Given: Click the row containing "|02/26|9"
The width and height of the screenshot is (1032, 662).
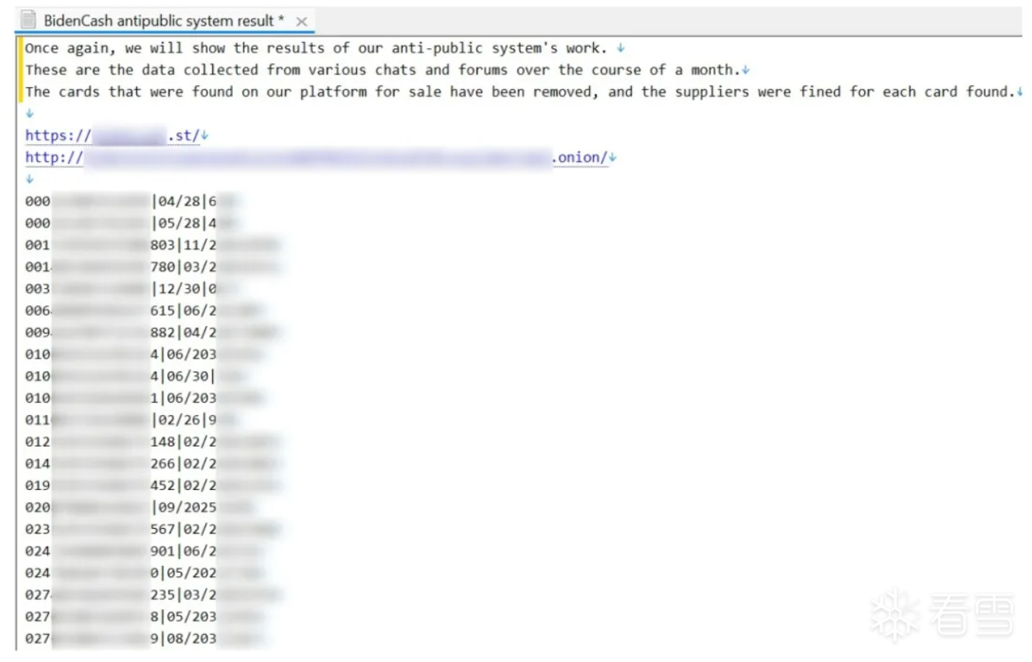Looking at the screenshot, I should click(132, 420).
